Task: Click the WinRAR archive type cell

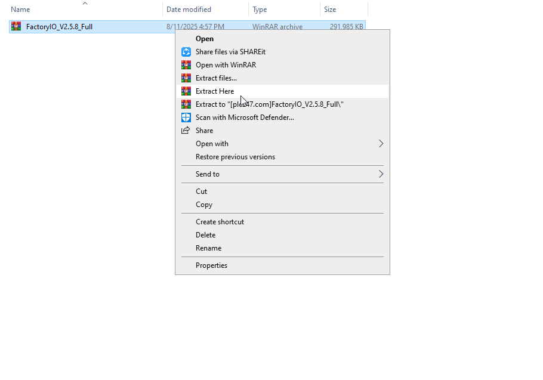Action: pyautogui.click(x=277, y=27)
